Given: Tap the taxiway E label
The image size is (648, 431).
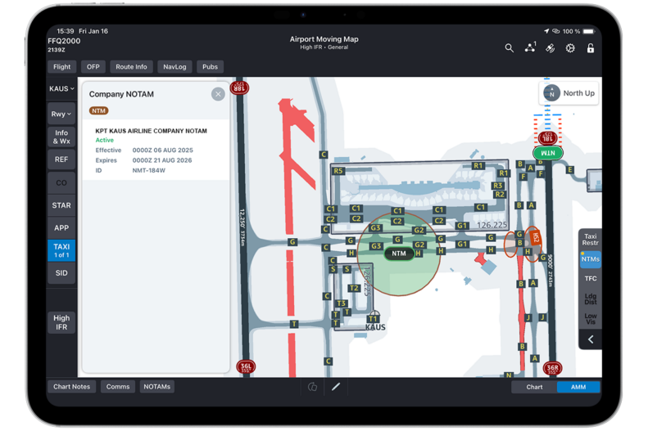Looking at the screenshot, I should (570, 169).
